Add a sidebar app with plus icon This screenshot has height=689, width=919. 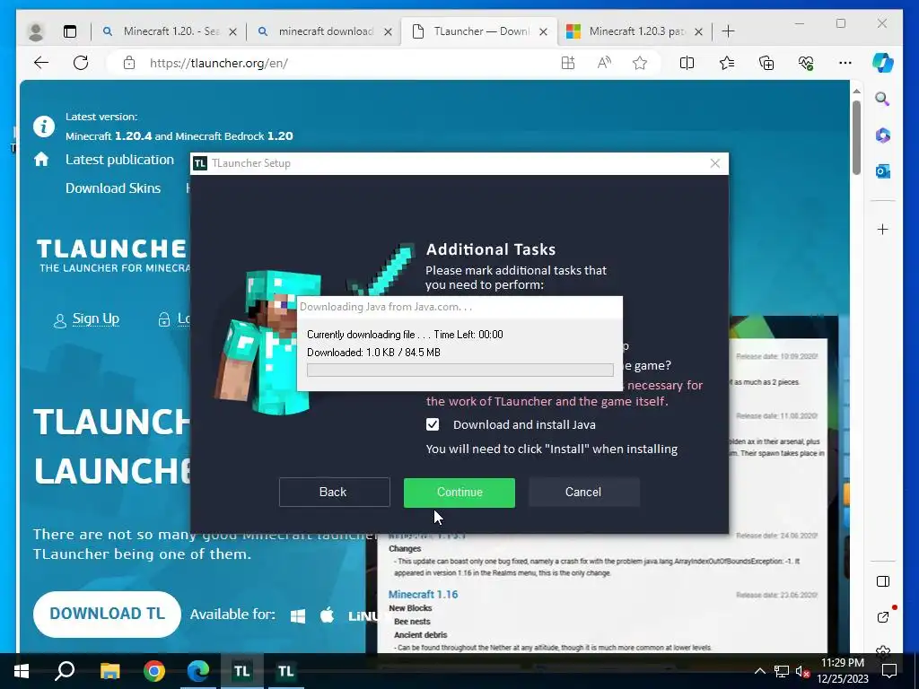tap(883, 229)
